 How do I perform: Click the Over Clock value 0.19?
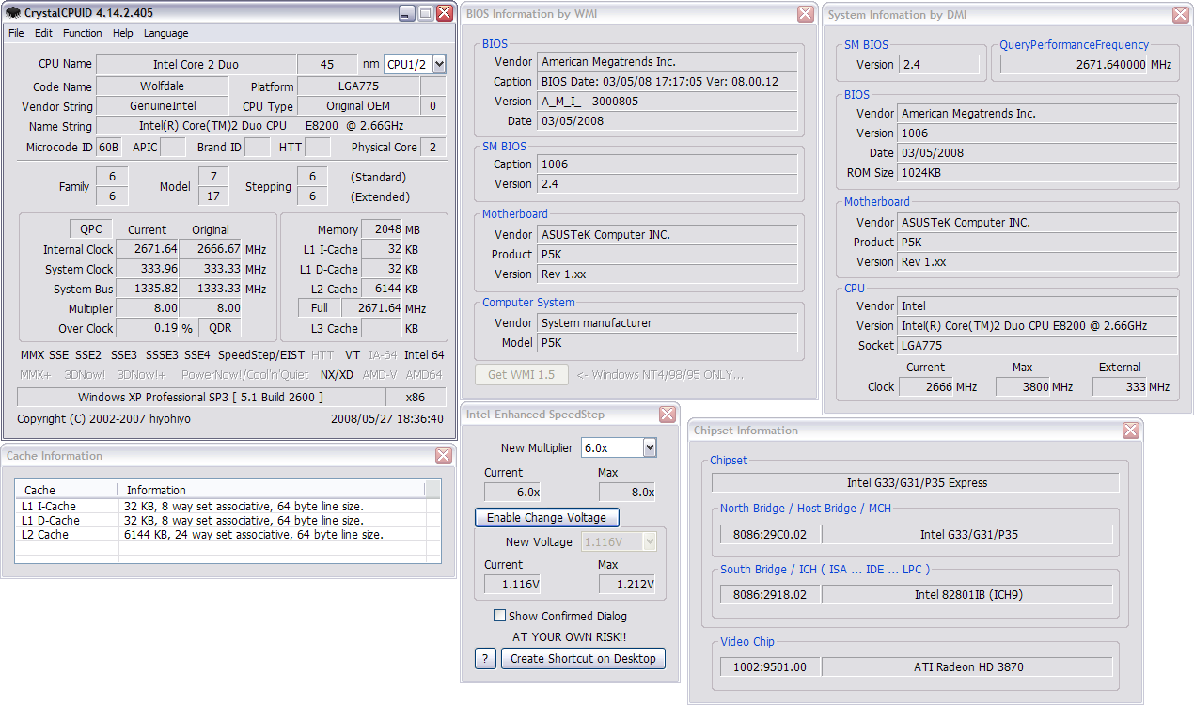pos(147,328)
